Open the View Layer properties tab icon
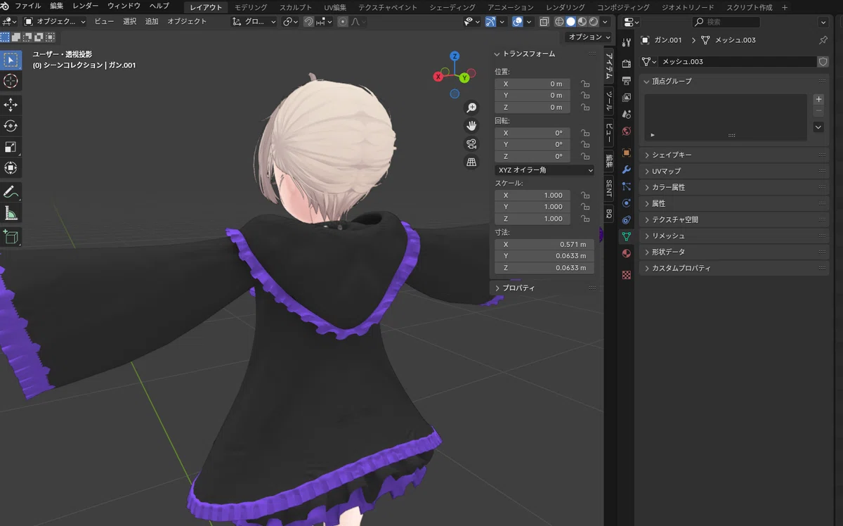843x526 pixels. click(x=627, y=98)
